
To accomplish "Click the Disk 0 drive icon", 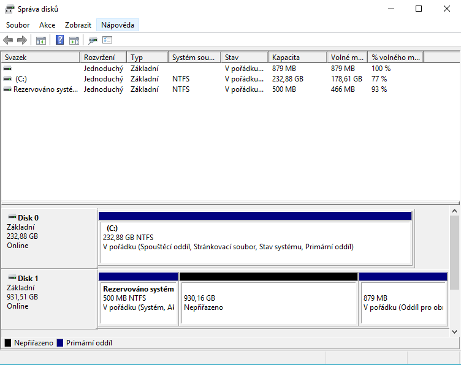I will [x=12, y=217].
